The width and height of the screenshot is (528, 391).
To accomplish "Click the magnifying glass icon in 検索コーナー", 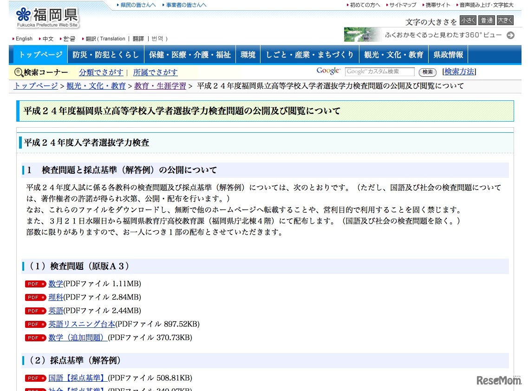I will (18, 73).
